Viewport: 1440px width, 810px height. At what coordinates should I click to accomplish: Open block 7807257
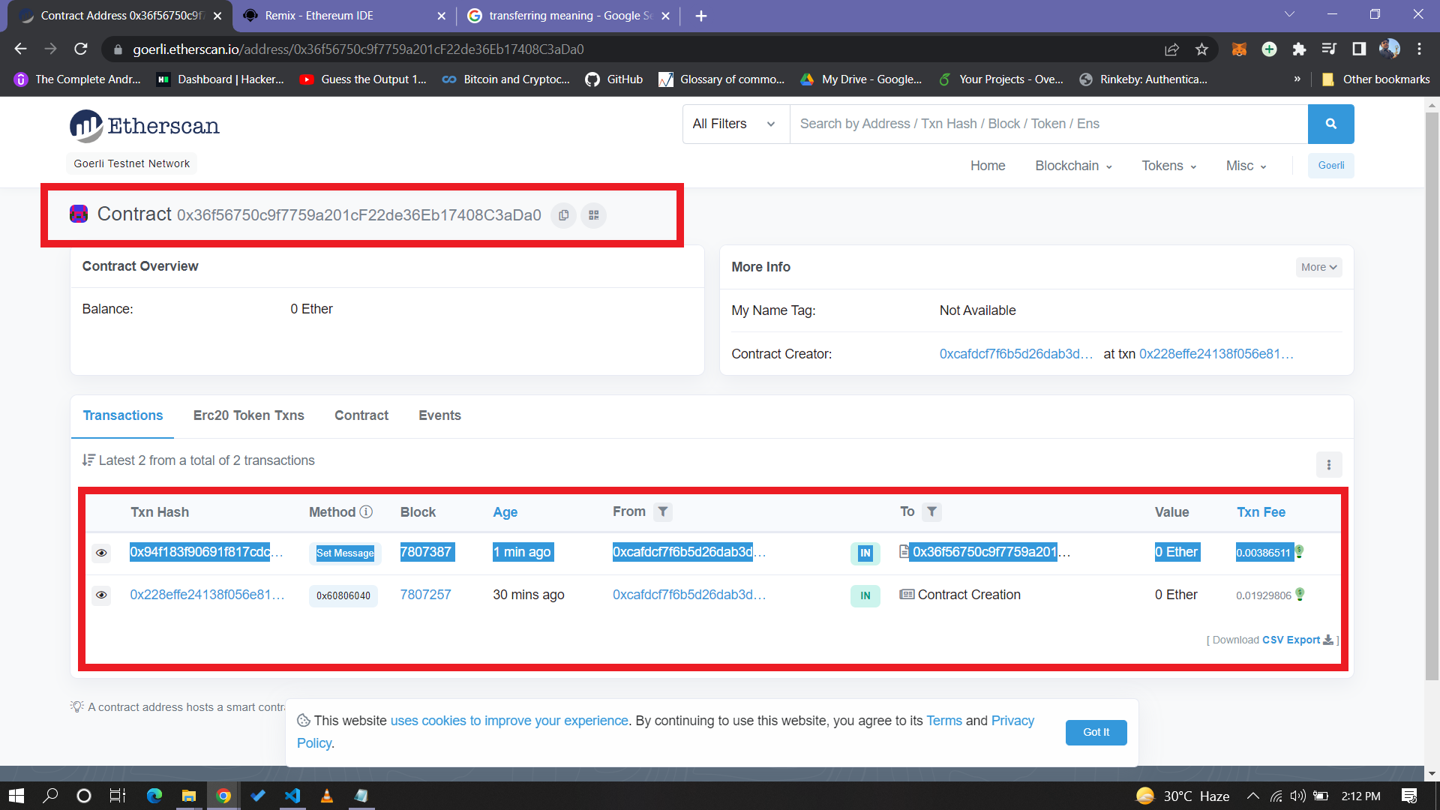coord(425,595)
